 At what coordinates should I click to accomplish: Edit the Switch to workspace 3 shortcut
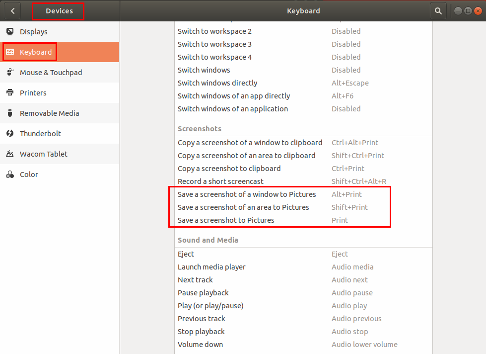coord(303,44)
